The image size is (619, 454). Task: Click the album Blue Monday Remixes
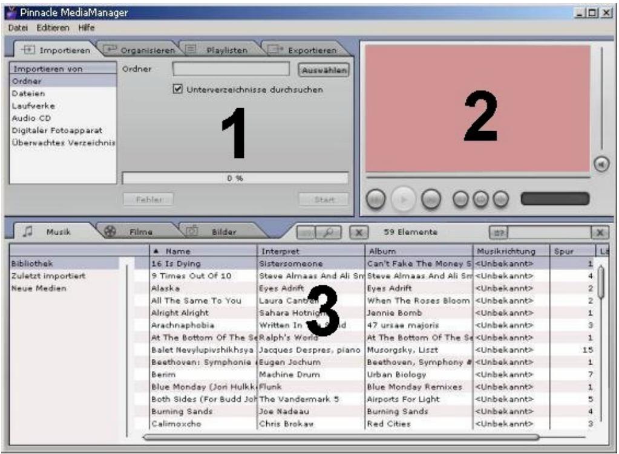coord(414,387)
